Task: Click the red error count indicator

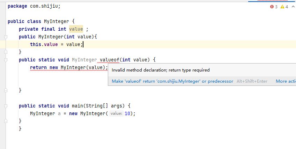Action: 274,7
